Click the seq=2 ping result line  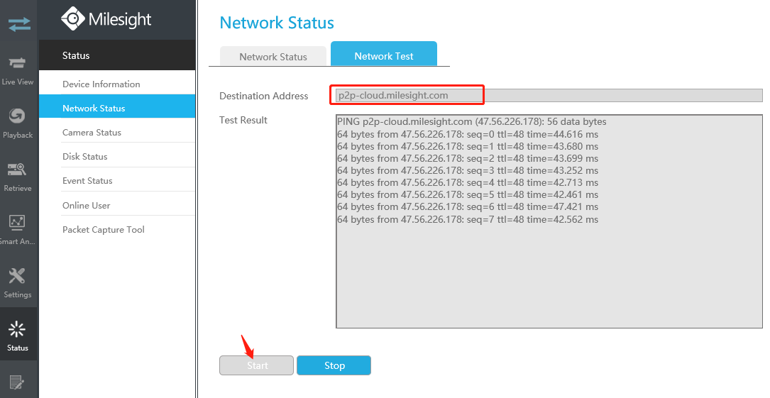pos(468,158)
